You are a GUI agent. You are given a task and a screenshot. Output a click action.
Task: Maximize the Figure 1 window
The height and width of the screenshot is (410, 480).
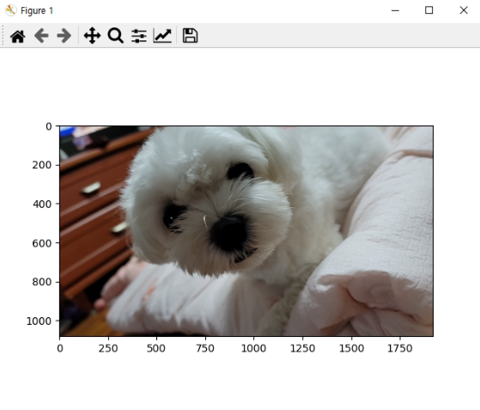428,10
